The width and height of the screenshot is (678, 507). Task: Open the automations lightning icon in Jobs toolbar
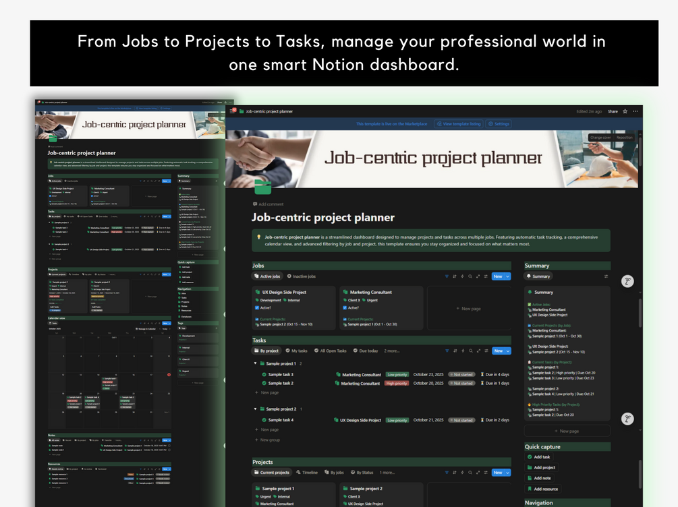point(462,276)
